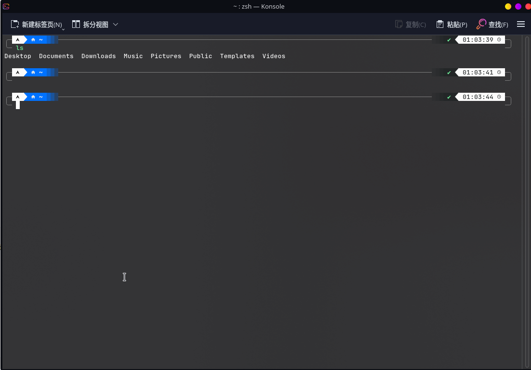Click the terminal's vertical scrollbar
The image size is (531, 370).
(527, 192)
